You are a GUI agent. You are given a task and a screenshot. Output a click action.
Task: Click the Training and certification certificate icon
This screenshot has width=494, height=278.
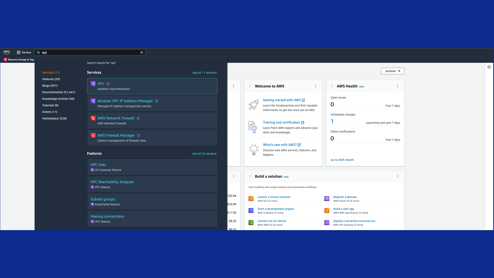pyautogui.click(x=253, y=127)
